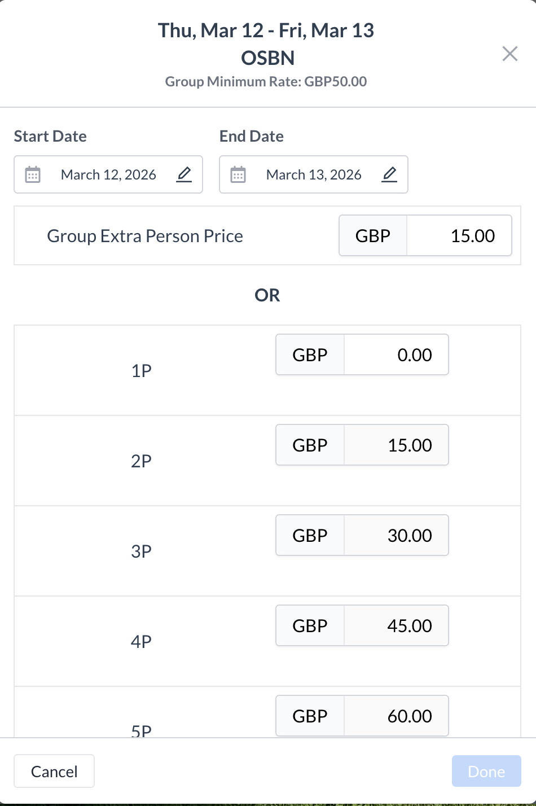This screenshot has width=536, height=806.
Task: Click the 3P price input showing 30.00
Action: pyautogui.click(x=396, y=536)
